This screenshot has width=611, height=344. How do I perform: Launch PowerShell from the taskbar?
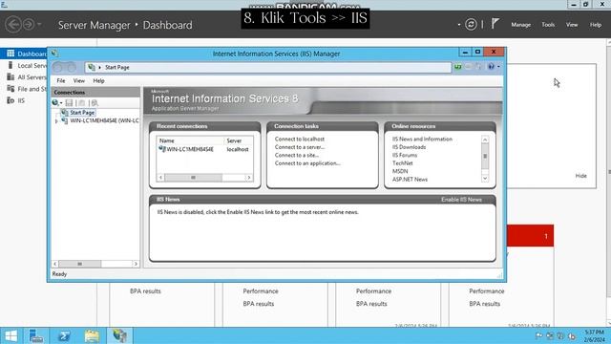(x=64, y=335)
